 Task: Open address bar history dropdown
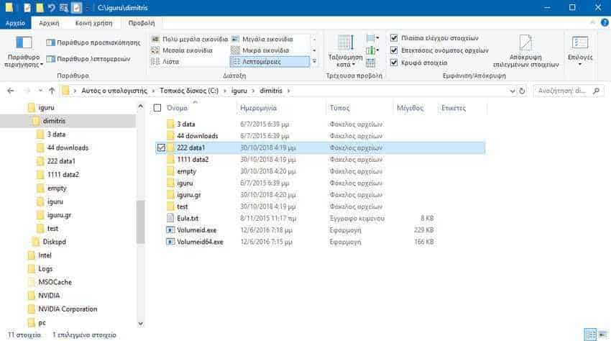click(512, 91)
